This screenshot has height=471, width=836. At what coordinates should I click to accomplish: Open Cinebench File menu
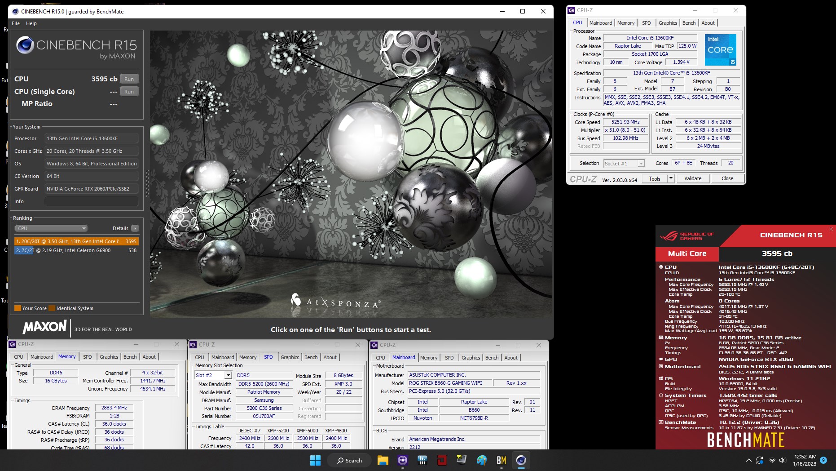coord(16,23)
